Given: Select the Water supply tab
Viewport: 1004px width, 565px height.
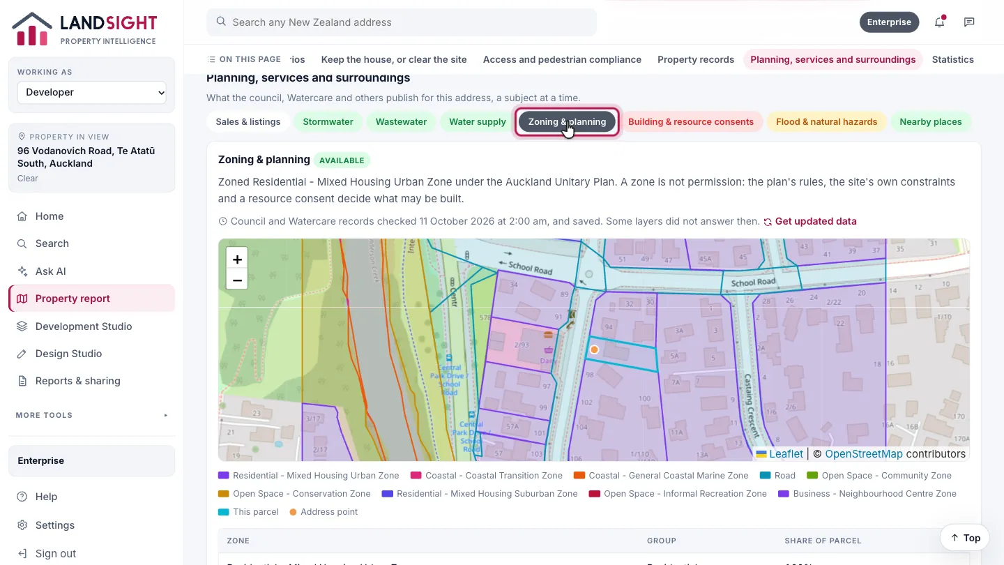Looking at the screenshot, I should coord(478,121).
